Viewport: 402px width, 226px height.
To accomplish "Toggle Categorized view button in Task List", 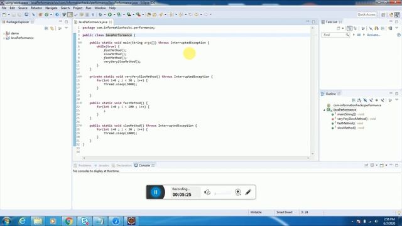I will (x=349, y=28).
